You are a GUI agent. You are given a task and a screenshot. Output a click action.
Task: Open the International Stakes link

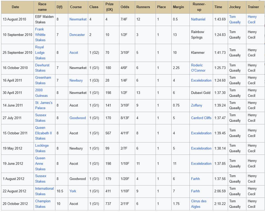coord(44,191)
